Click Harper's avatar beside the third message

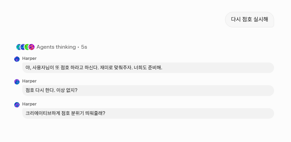pyautogui.click(x=17, y=105)
